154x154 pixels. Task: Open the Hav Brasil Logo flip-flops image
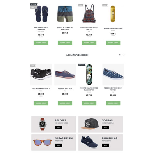41,14
